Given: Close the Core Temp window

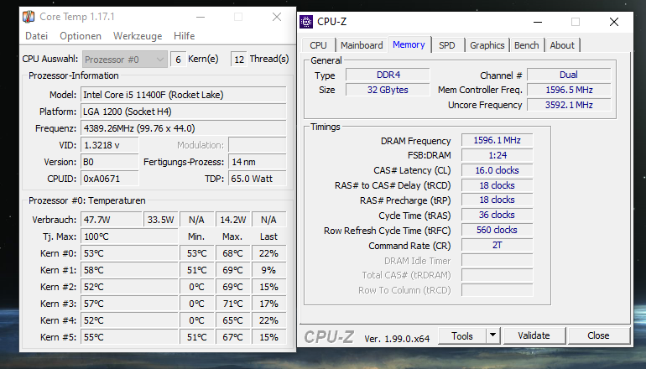Looking at the screenshot, I should click(277, 17).
